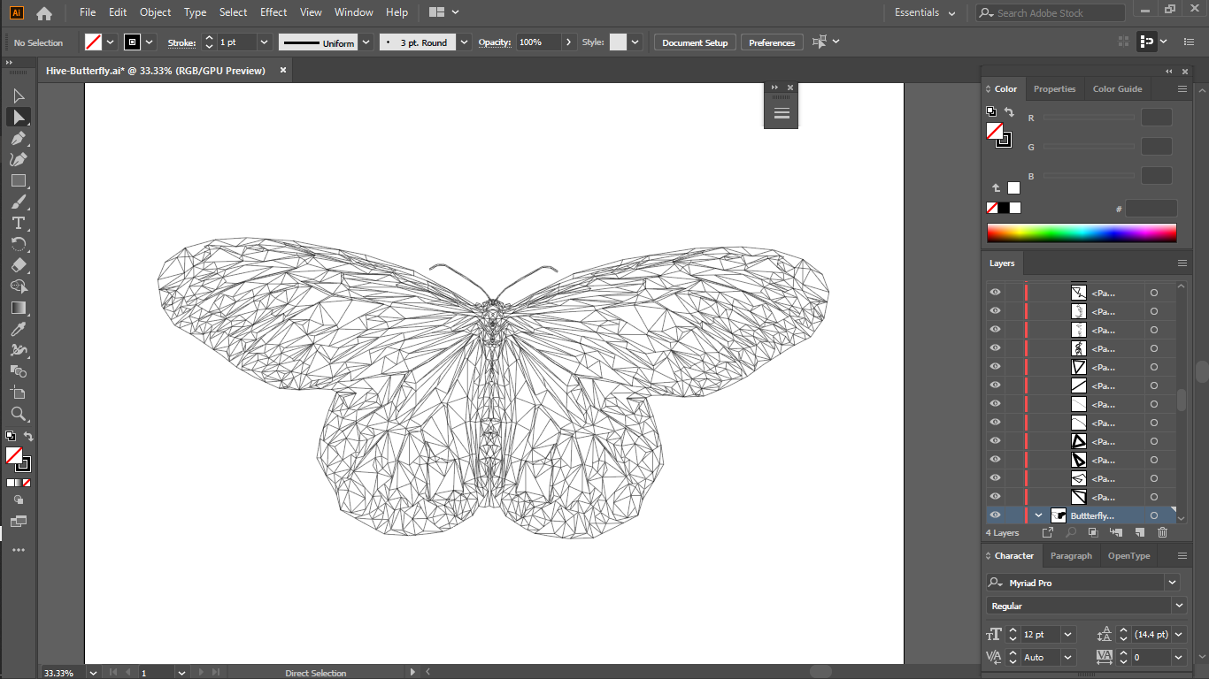Set paint mode to Color in toolbar

tap(11, 483)
